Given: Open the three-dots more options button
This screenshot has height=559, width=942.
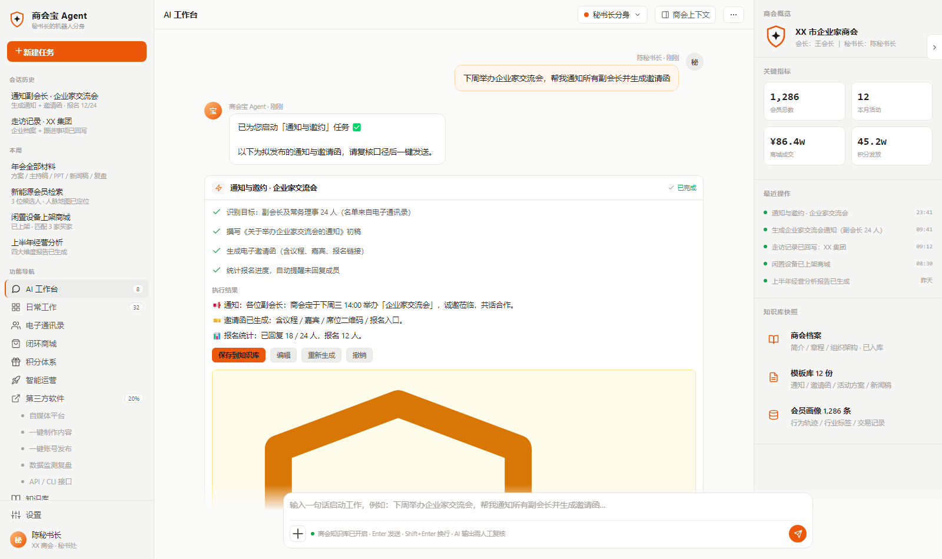Looking at the screenshot, I should (733, 15).
